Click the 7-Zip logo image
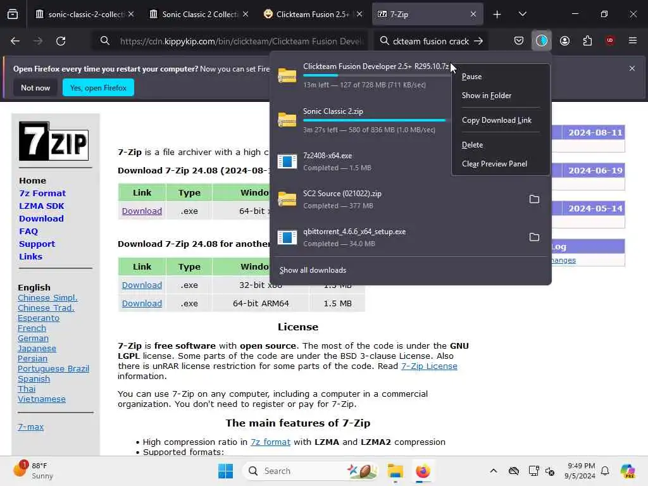Viewport: 648px width, 486px height. click(x=54, y=141)
